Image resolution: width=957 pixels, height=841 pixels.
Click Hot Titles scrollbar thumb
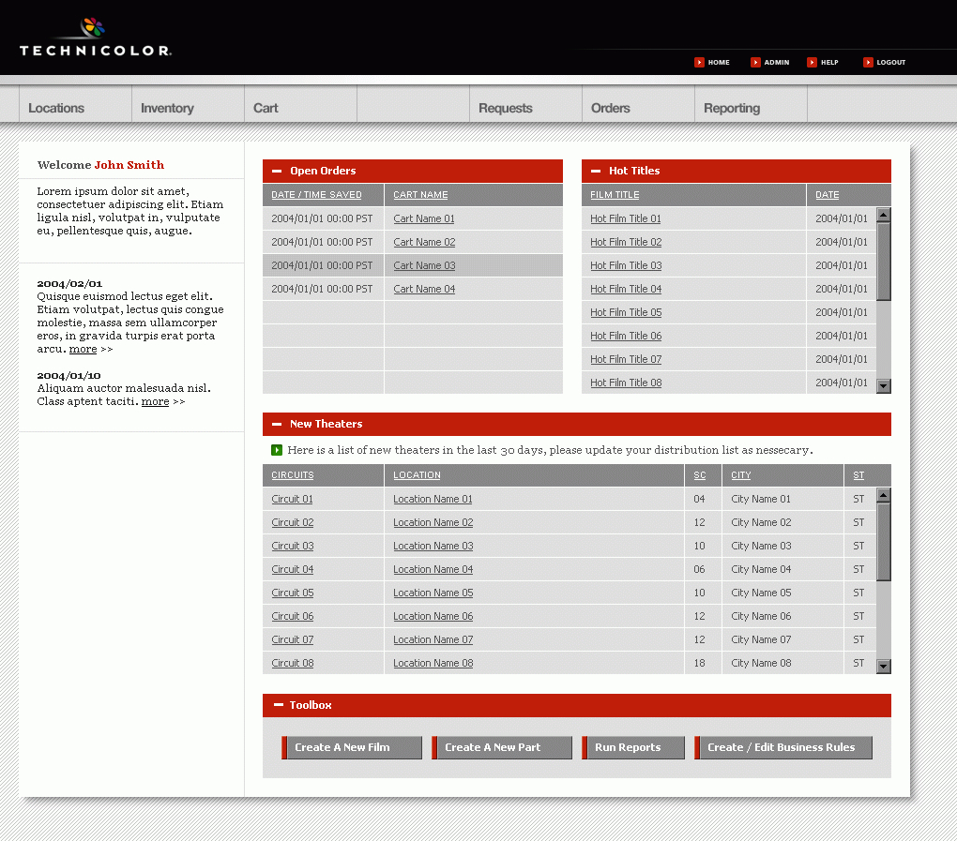pyautogui.click(x=883, y=261)
